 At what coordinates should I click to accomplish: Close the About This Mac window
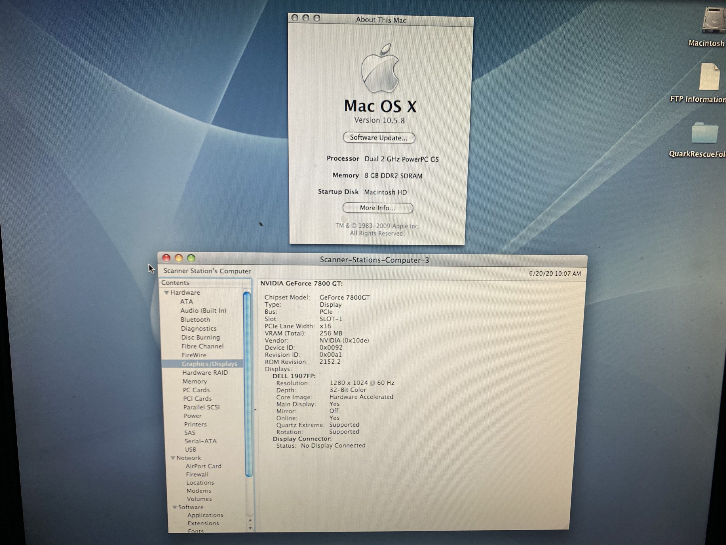click(295, 18)
